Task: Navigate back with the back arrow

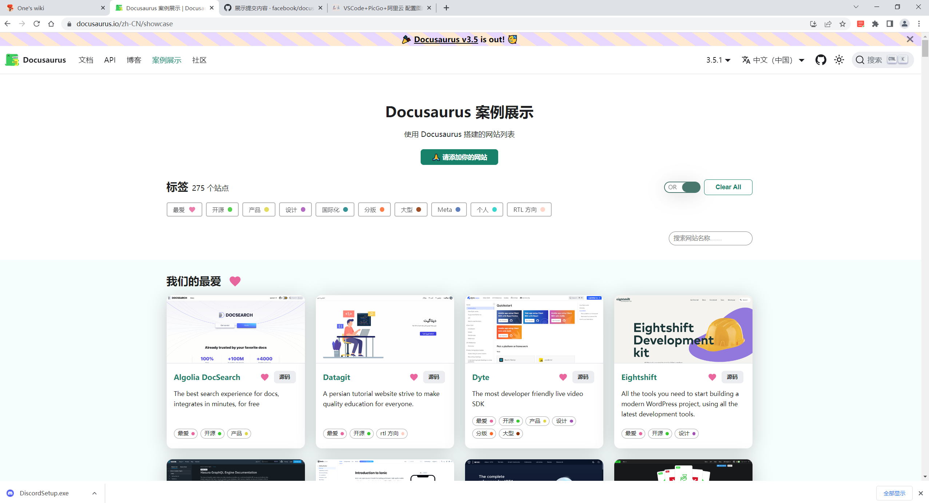Action: click(x=7, y=24)
